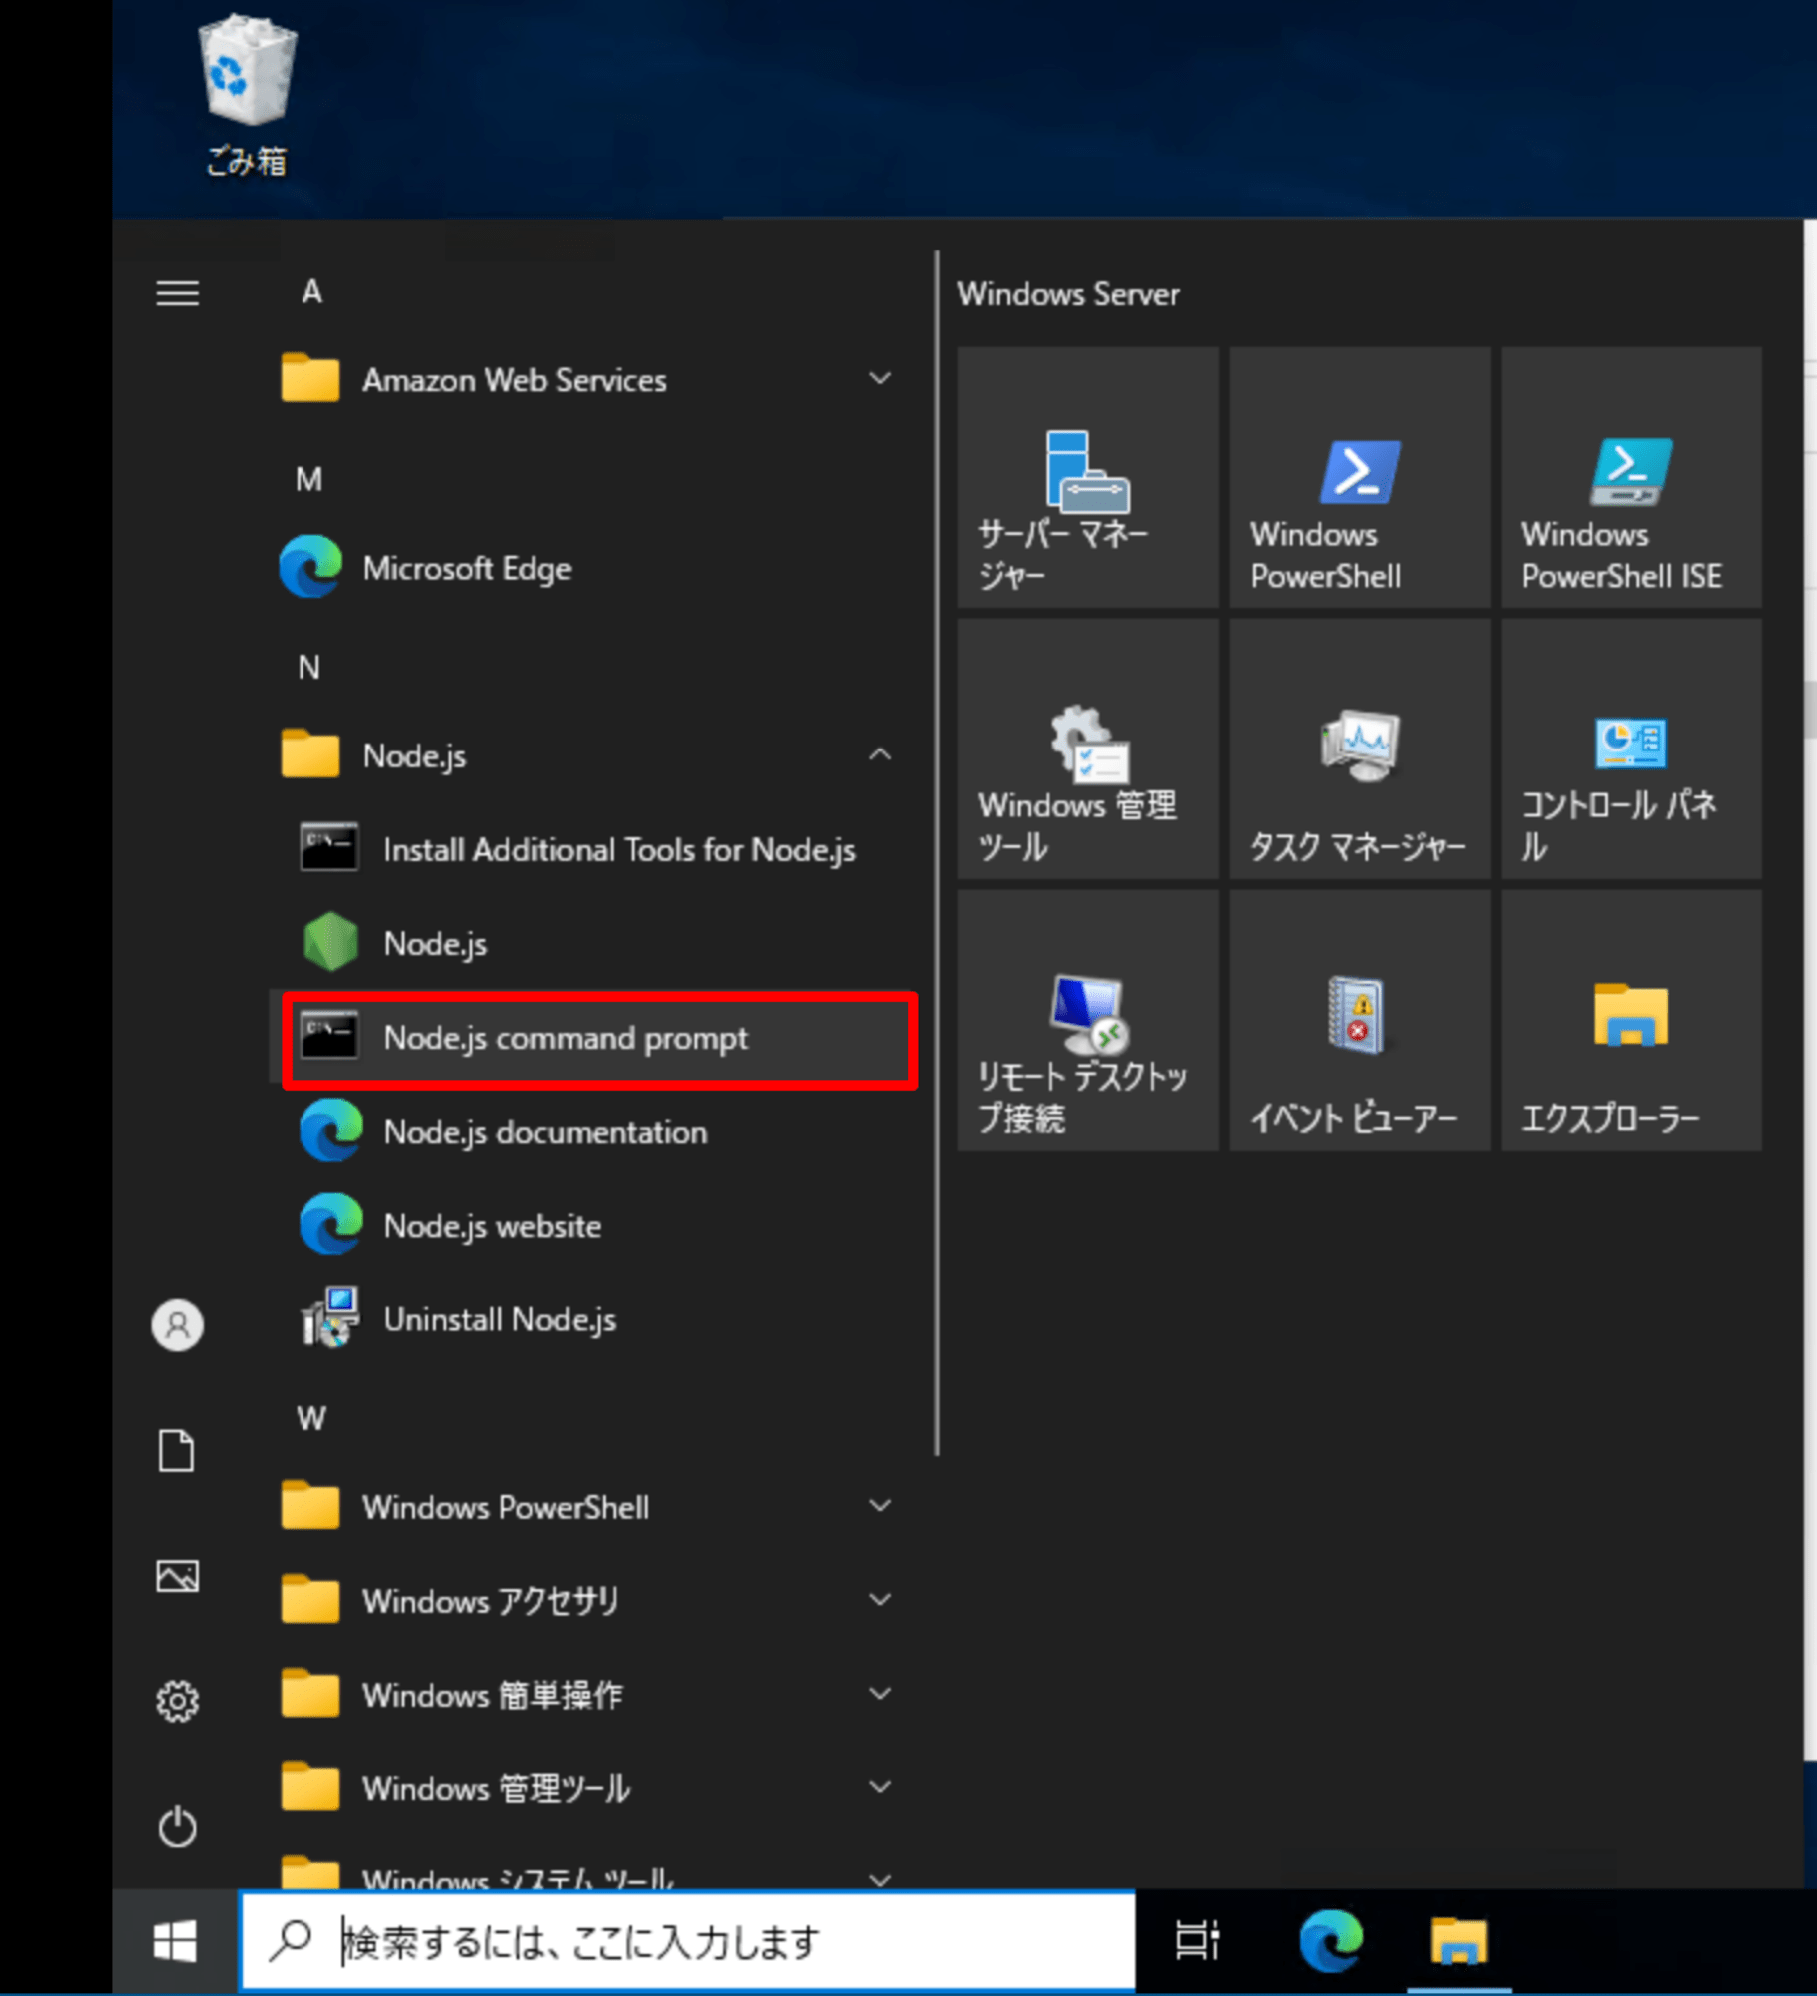Open the Windows PowerShell ISE tile

point(1631,477)
